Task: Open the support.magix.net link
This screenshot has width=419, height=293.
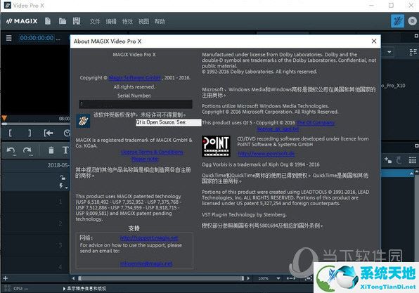Action: [149, 237]
